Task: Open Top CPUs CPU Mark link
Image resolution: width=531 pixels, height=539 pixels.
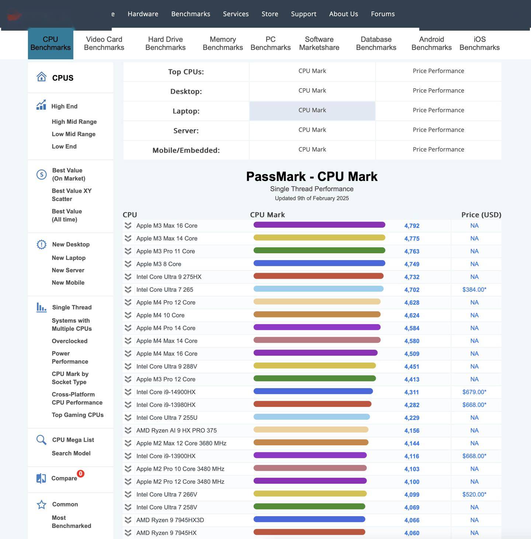Action: [x=312, y=71]
